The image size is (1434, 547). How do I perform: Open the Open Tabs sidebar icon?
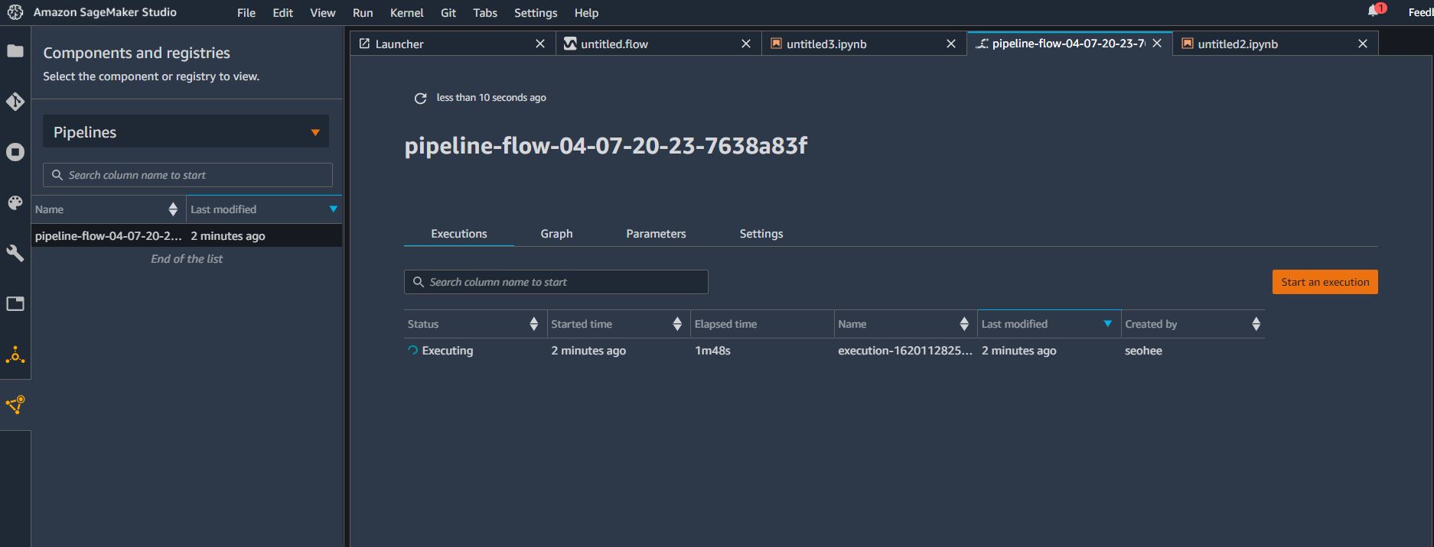coord(15,304)
